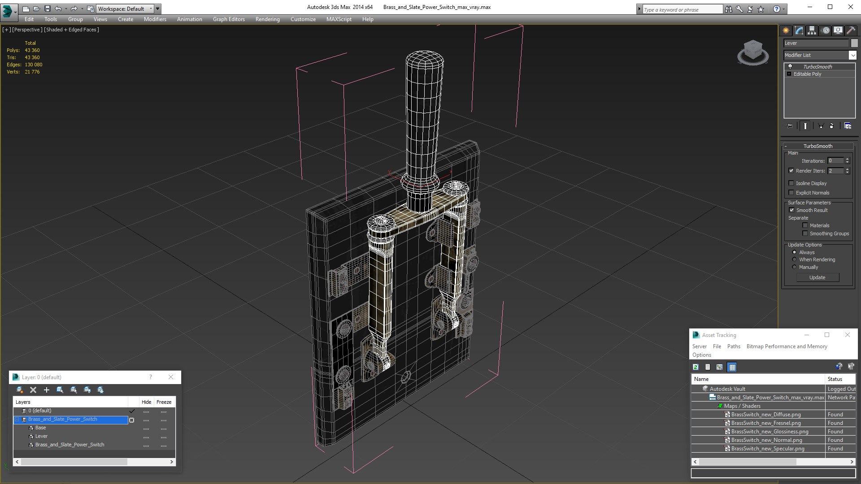Open the Rendering menu
Viewport: 861px width, 484px height.
tap(267, 19)
